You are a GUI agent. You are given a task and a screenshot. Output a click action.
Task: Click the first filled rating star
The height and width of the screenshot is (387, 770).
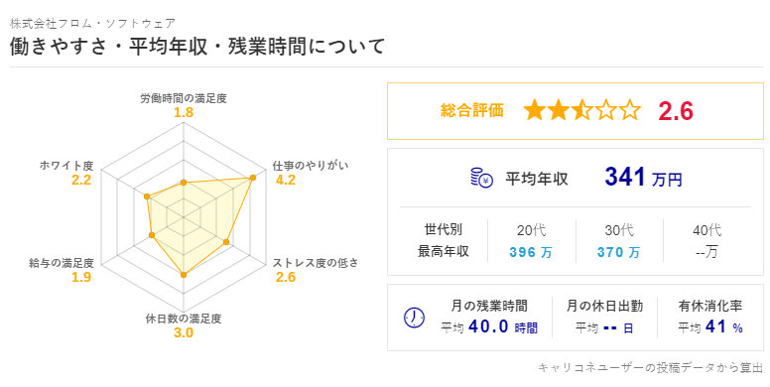click(x=534, y=110)
